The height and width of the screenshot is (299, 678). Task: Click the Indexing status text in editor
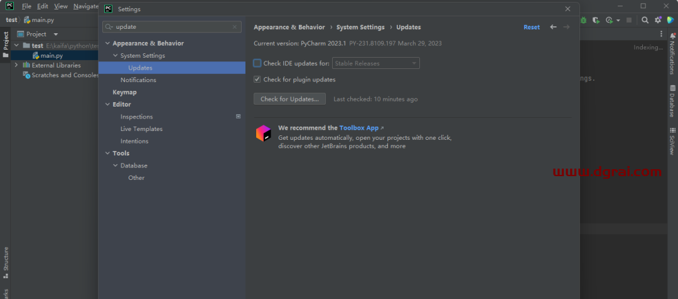coord(648,48)
